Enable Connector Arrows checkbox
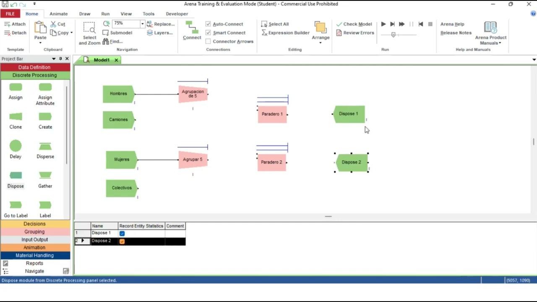This screenshot has height=302, width=537. [208, 42]
